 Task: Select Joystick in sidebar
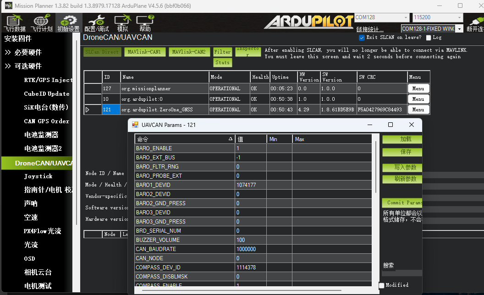click(x=38, y=176)
